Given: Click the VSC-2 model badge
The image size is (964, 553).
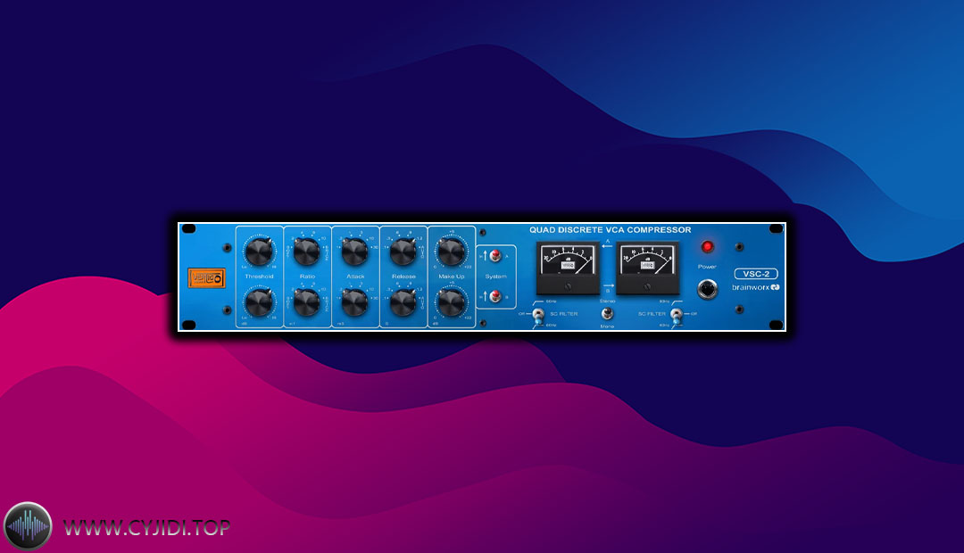Looking at the screenshot, I should [x=756, y=274].
